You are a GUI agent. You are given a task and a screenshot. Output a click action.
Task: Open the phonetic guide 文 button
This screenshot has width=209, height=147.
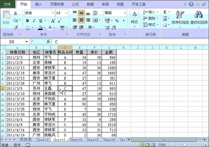62,28
